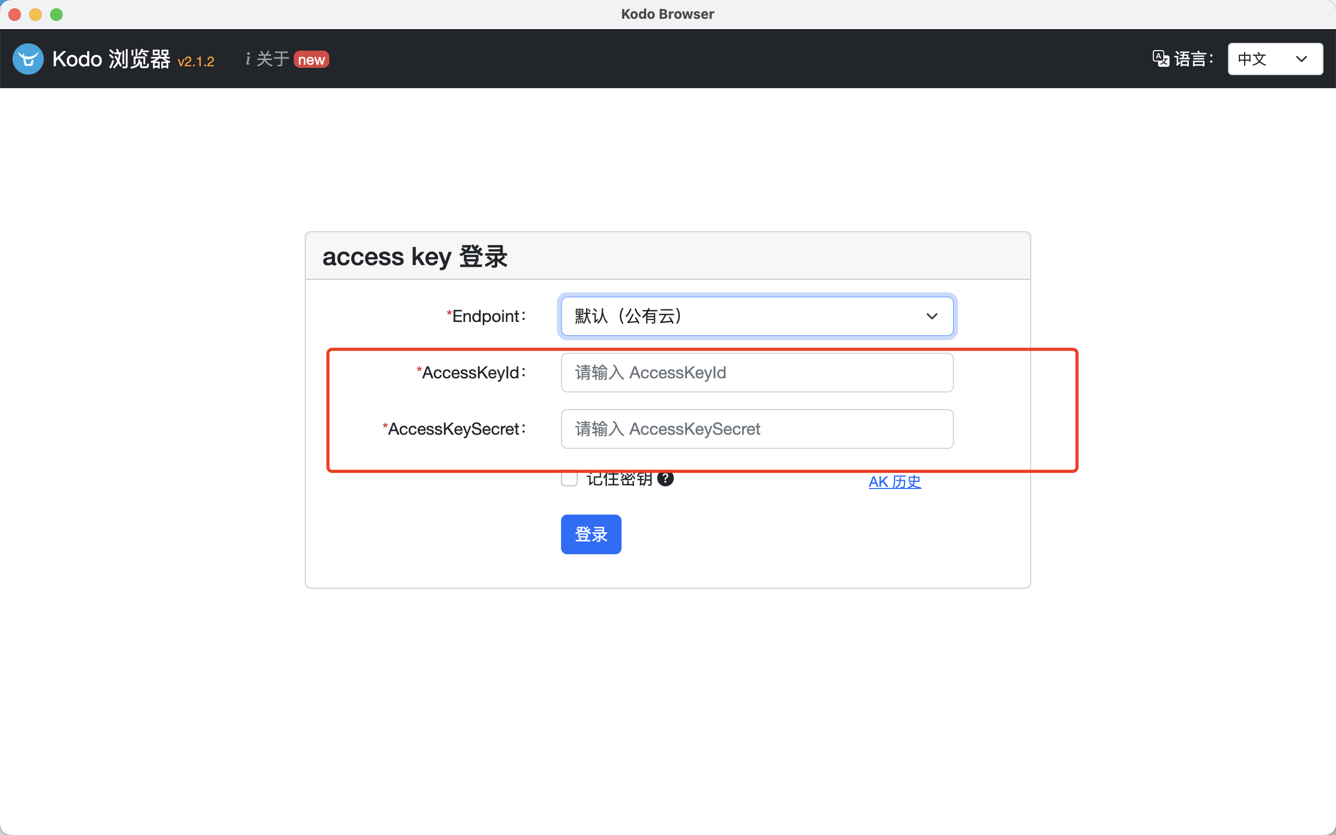Click the 记住密钥 label text
The width and height of the screenshot is (1336, 835).
[619, 480]
